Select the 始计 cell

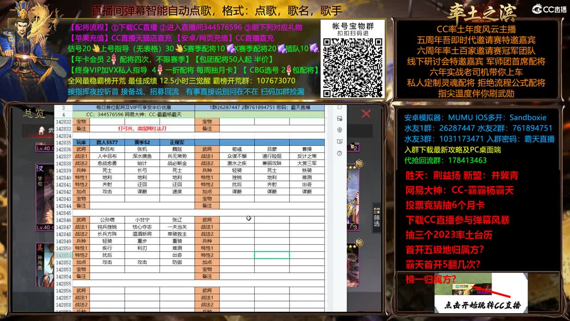click(x=142, y=163)
